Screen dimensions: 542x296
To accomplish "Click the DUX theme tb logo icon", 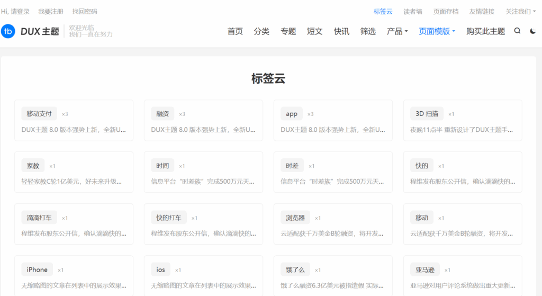I will (x=8, y=31).
